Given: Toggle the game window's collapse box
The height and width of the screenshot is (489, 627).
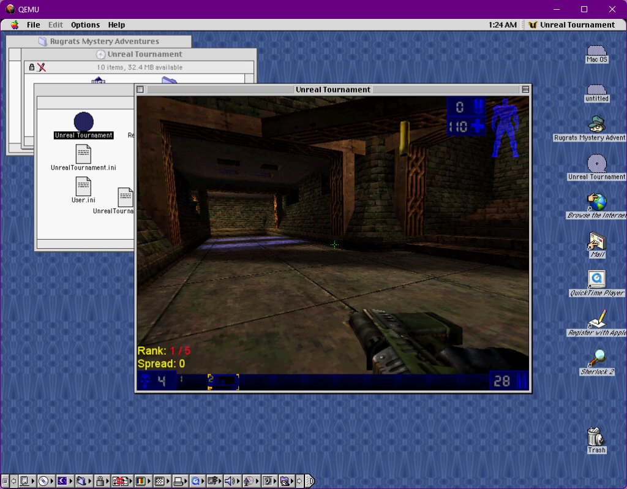Looking at the screenshot, I should pyautogui.click(x=525, y=89).
